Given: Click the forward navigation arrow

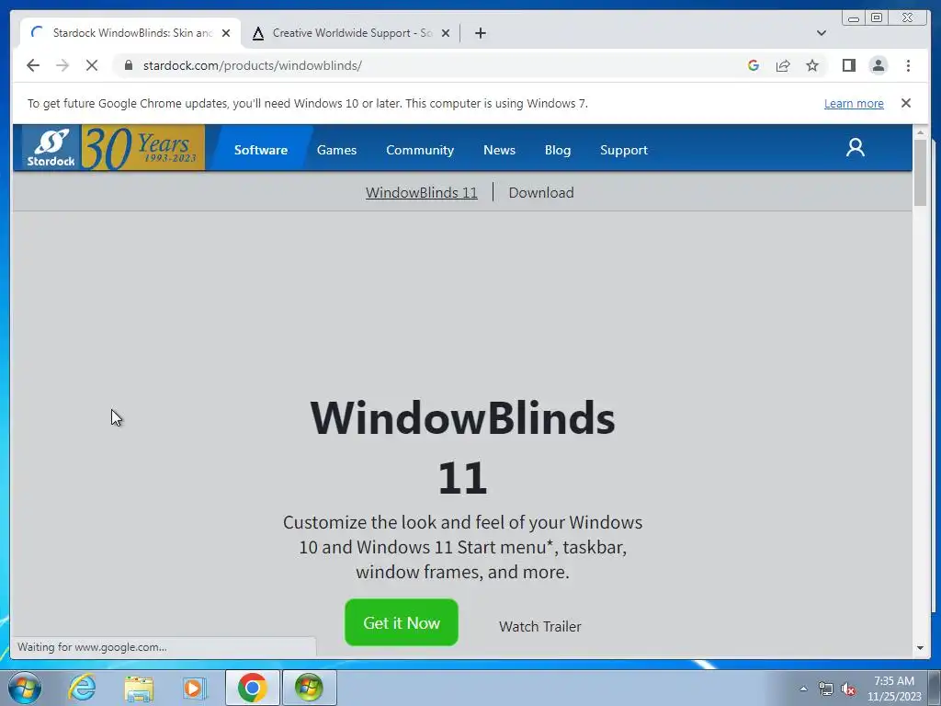Looking at the screenshot, I should (62, 65).
